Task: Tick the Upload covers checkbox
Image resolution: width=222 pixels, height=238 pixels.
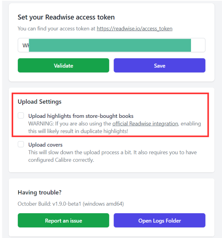Action: point(21,144)
